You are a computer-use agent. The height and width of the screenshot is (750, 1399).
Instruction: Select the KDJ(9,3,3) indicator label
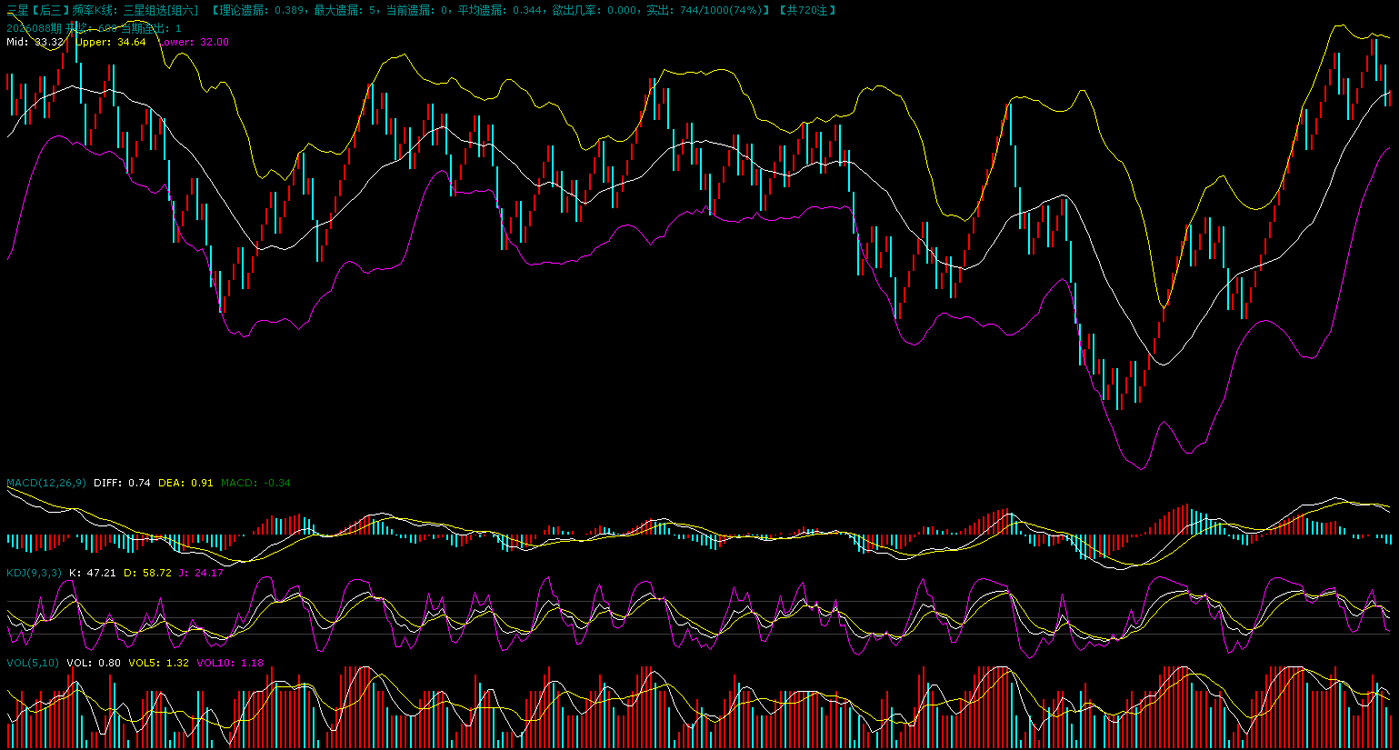[x=35, y=573]
